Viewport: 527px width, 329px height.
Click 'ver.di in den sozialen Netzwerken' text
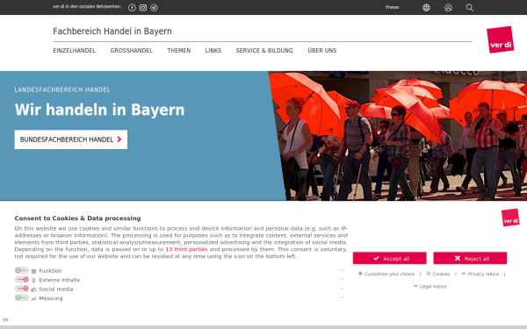click(x=87, y=6)
